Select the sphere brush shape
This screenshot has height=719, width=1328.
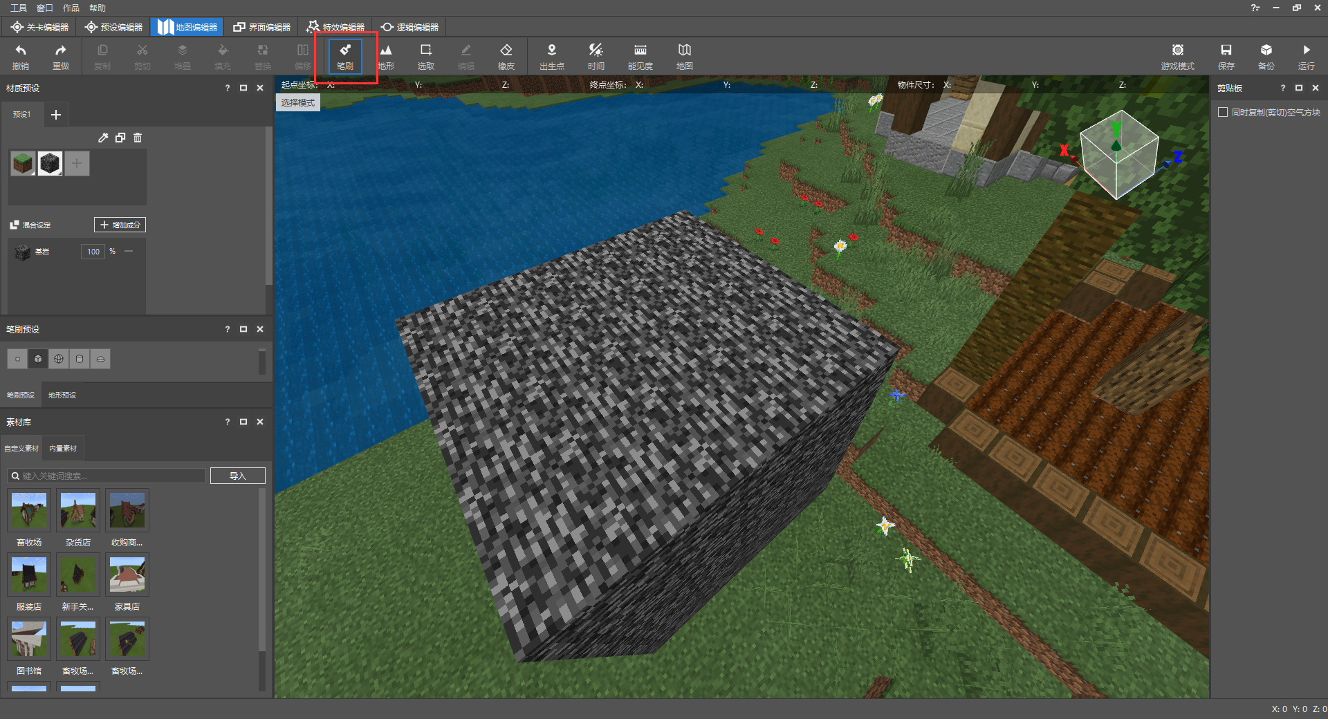tap(59, 359)
